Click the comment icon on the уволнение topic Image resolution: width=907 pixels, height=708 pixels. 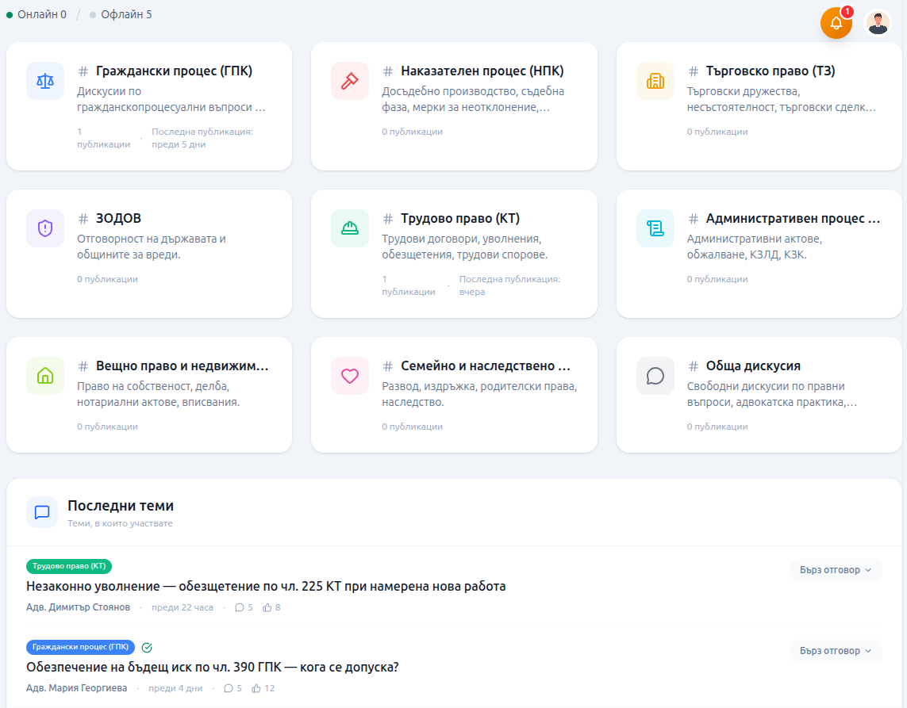(x=239, y=607)
